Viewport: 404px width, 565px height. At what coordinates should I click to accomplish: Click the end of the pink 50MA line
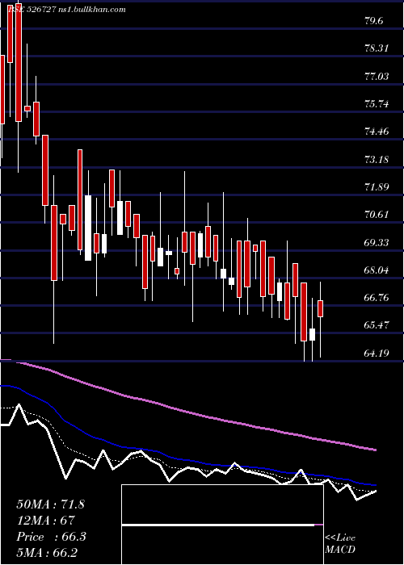pos(376,450)
